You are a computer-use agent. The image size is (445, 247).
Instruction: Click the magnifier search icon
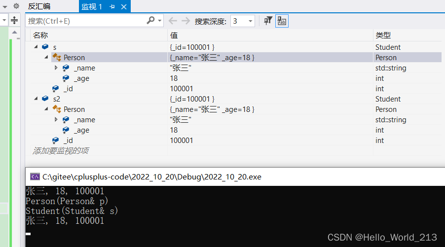tap(150, 20)
